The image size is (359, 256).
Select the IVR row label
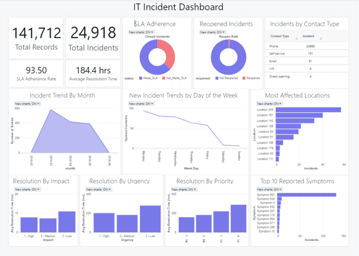pyautogui.click(x=271, y=69)
